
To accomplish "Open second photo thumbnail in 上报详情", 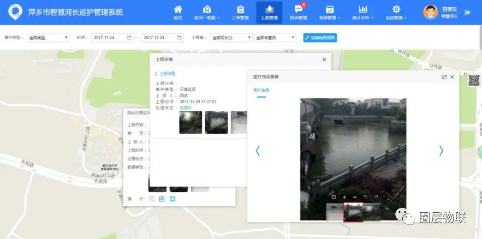I will 216,122.
